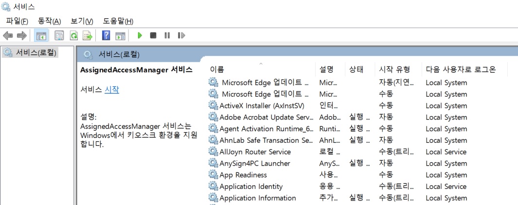518x205 pixels.
Task: Click Local Service logon for Application Identity
Action: point(446,187)
